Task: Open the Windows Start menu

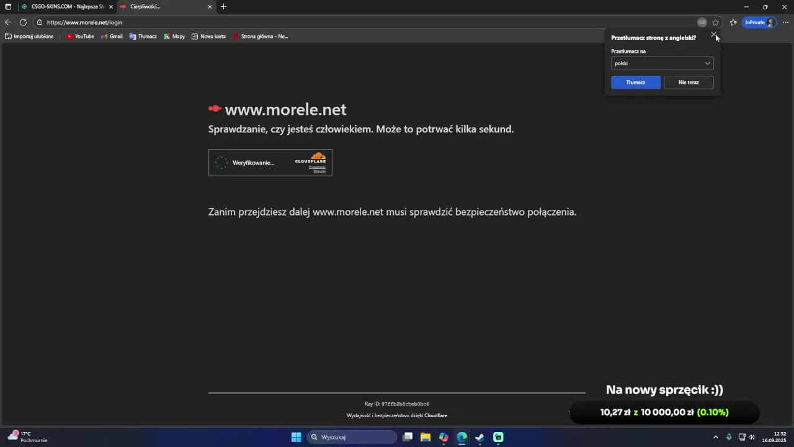Action: tap(297, 437)
